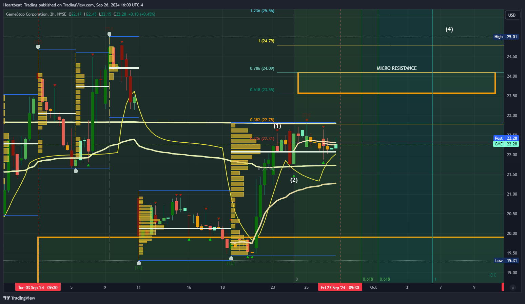Click the Heartbeat_Trading published header text
Screen dimensions: 525x304
[73, 5]
